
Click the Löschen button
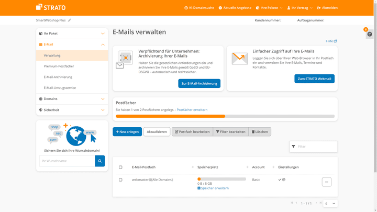tap(260, 132)
